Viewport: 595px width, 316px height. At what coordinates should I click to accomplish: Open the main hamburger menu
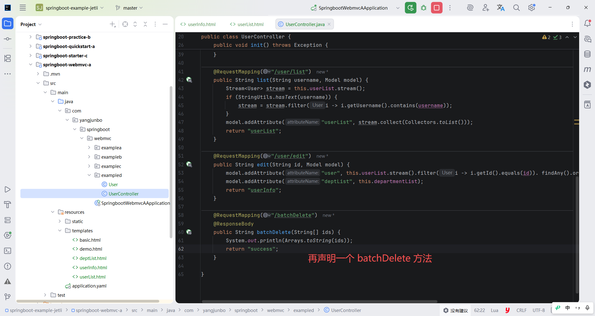click(23, 8)
